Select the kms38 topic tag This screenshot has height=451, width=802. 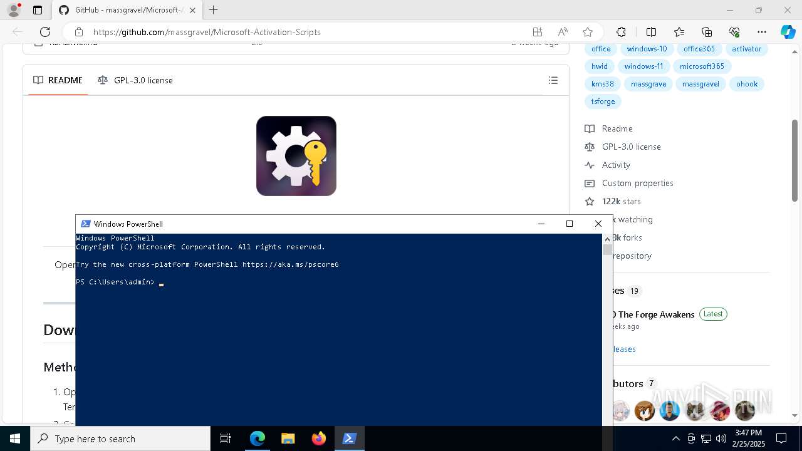coord(603,84)
